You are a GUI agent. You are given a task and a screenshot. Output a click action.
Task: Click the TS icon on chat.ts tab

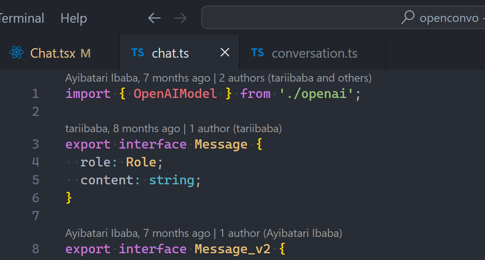tap(137, 53)
